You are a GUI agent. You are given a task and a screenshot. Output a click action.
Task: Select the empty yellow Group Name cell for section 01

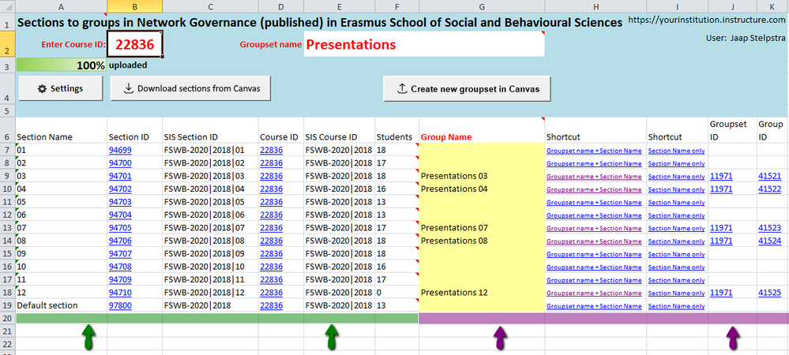tap(482, 150)
